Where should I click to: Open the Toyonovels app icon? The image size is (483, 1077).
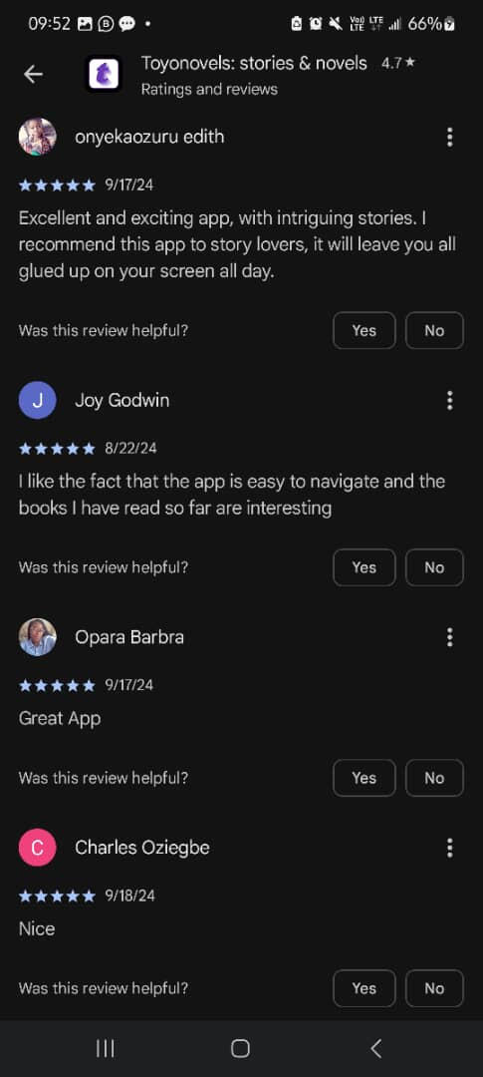coord(104,74)
